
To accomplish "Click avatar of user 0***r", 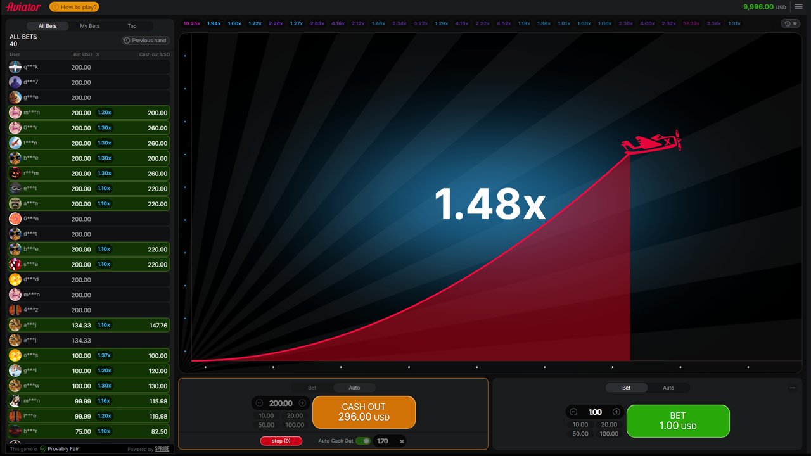I will point(15,128).
